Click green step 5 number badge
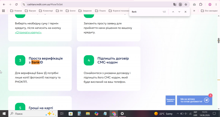The image size is (220, 117). [x=20, y=107]
